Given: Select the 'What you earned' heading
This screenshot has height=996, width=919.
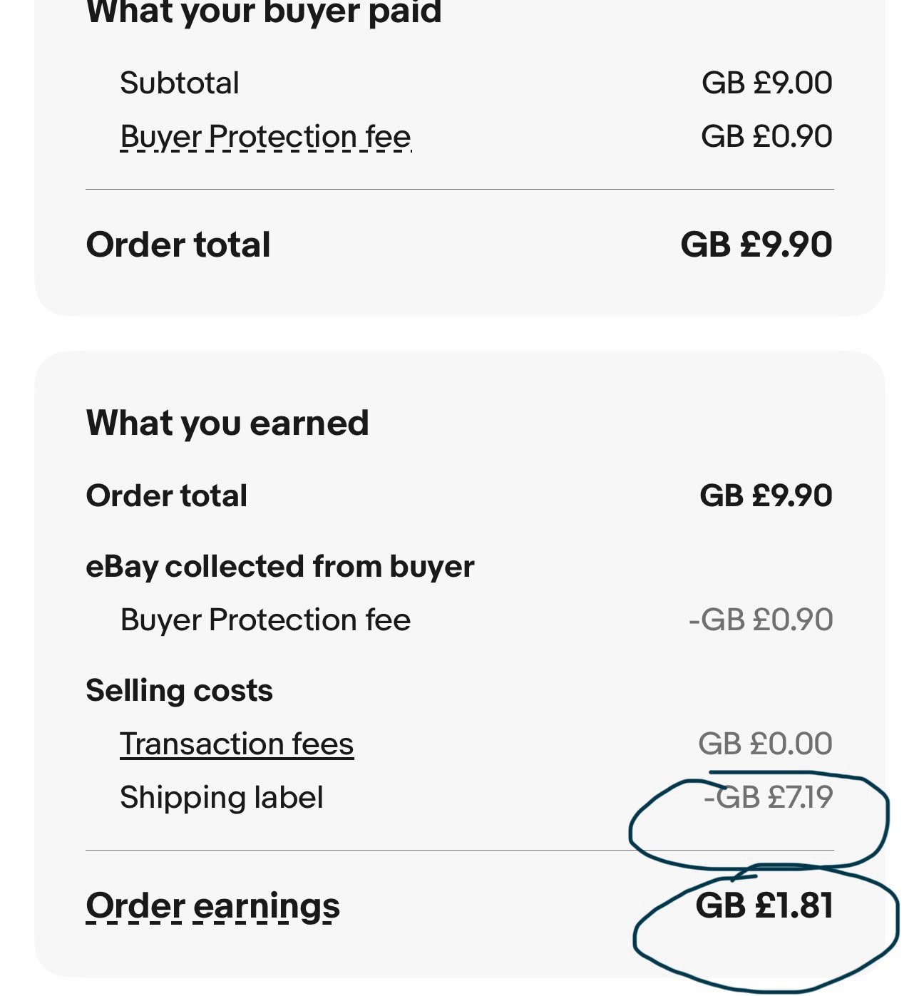Looking at the screenshot, I should click(x=227, y=423).
